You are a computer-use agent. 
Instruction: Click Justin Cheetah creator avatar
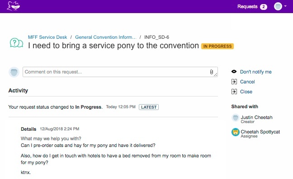(236, 118)
